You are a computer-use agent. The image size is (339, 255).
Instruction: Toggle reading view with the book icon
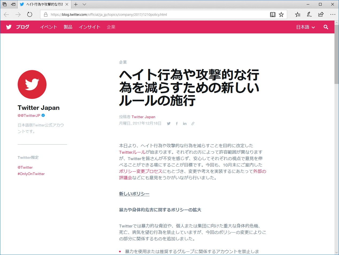tap(273, 14)
